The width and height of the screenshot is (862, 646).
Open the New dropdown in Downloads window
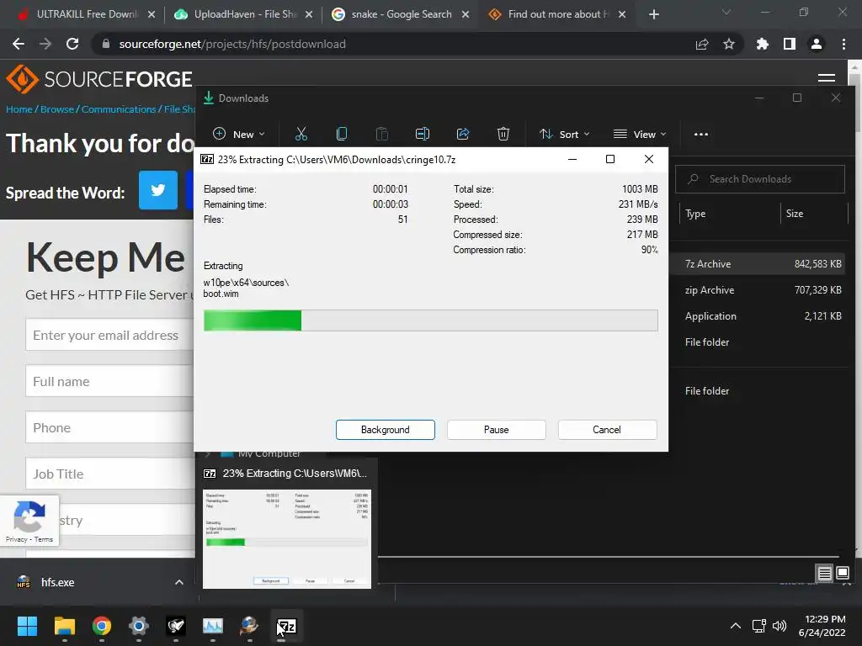[x=238, y=134]
